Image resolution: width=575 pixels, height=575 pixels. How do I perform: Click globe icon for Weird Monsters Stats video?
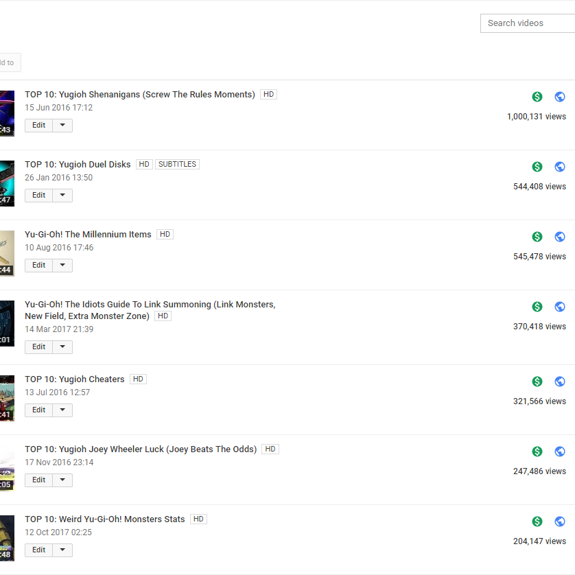(560, 521)
